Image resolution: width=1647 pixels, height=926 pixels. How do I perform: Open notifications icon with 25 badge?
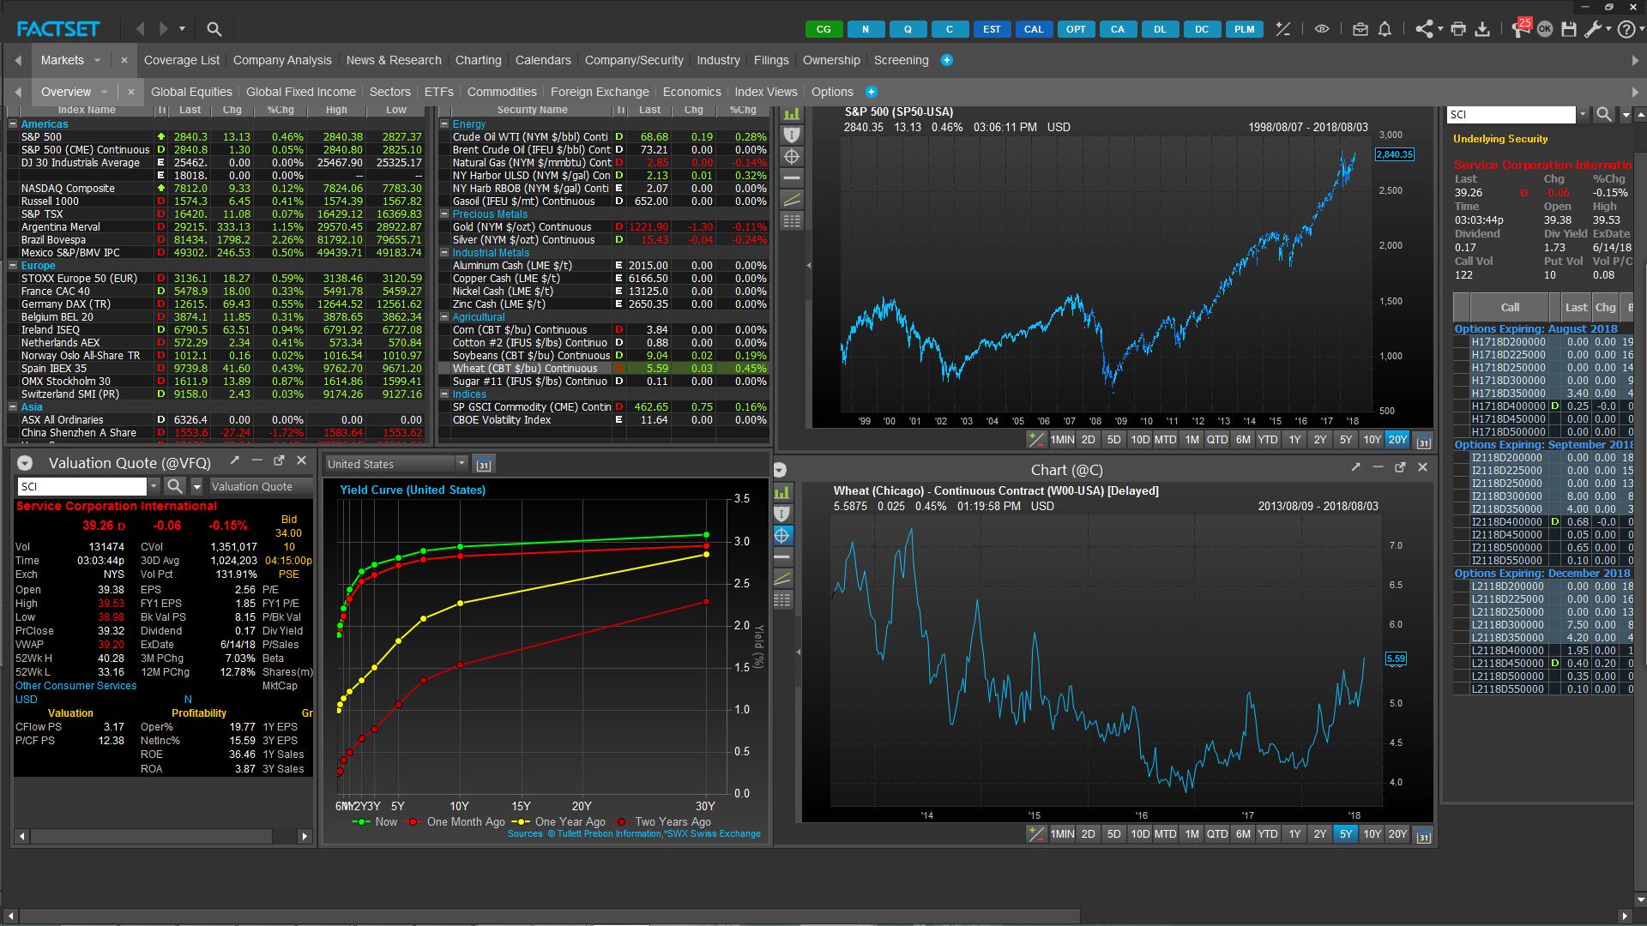pos(1520,28)
